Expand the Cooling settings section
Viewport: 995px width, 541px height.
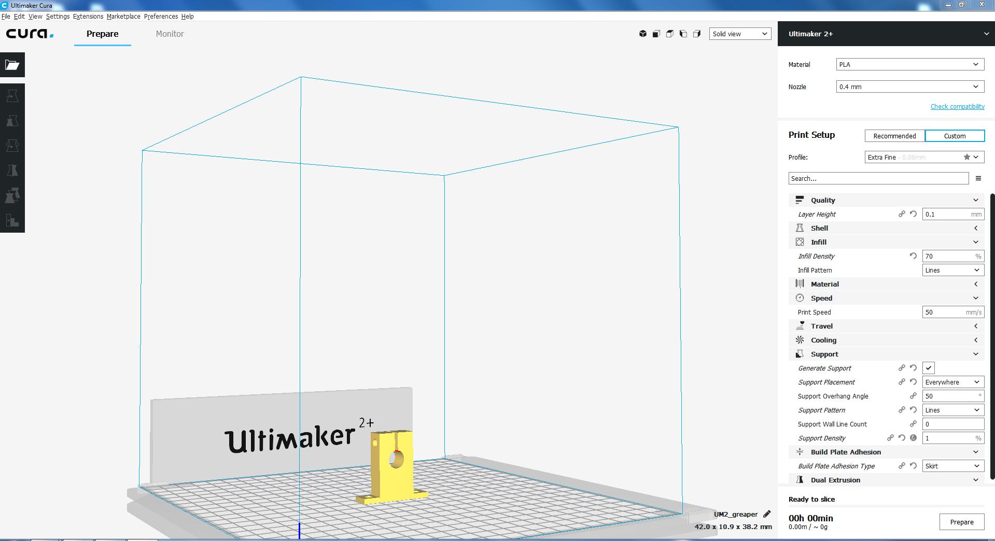(x=886, y=340)
